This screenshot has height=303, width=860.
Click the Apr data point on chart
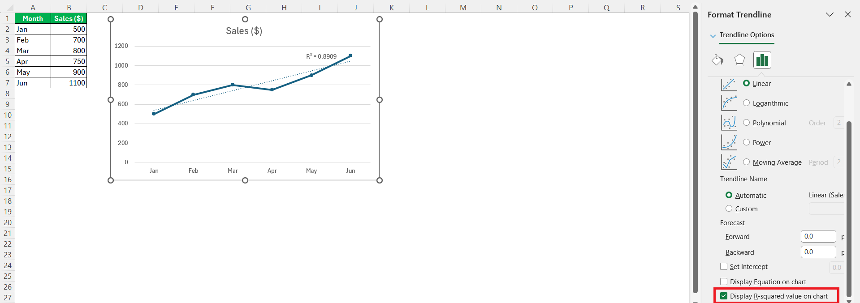tap(272, 90)
